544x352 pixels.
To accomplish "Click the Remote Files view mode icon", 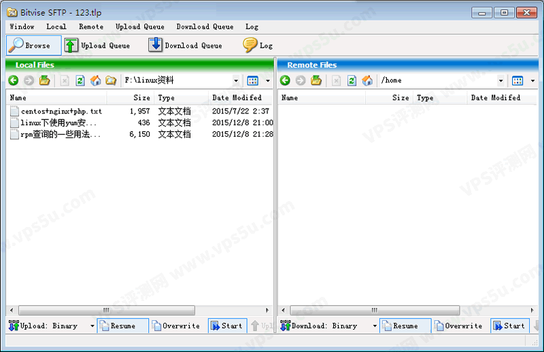I will pos(517,81).
